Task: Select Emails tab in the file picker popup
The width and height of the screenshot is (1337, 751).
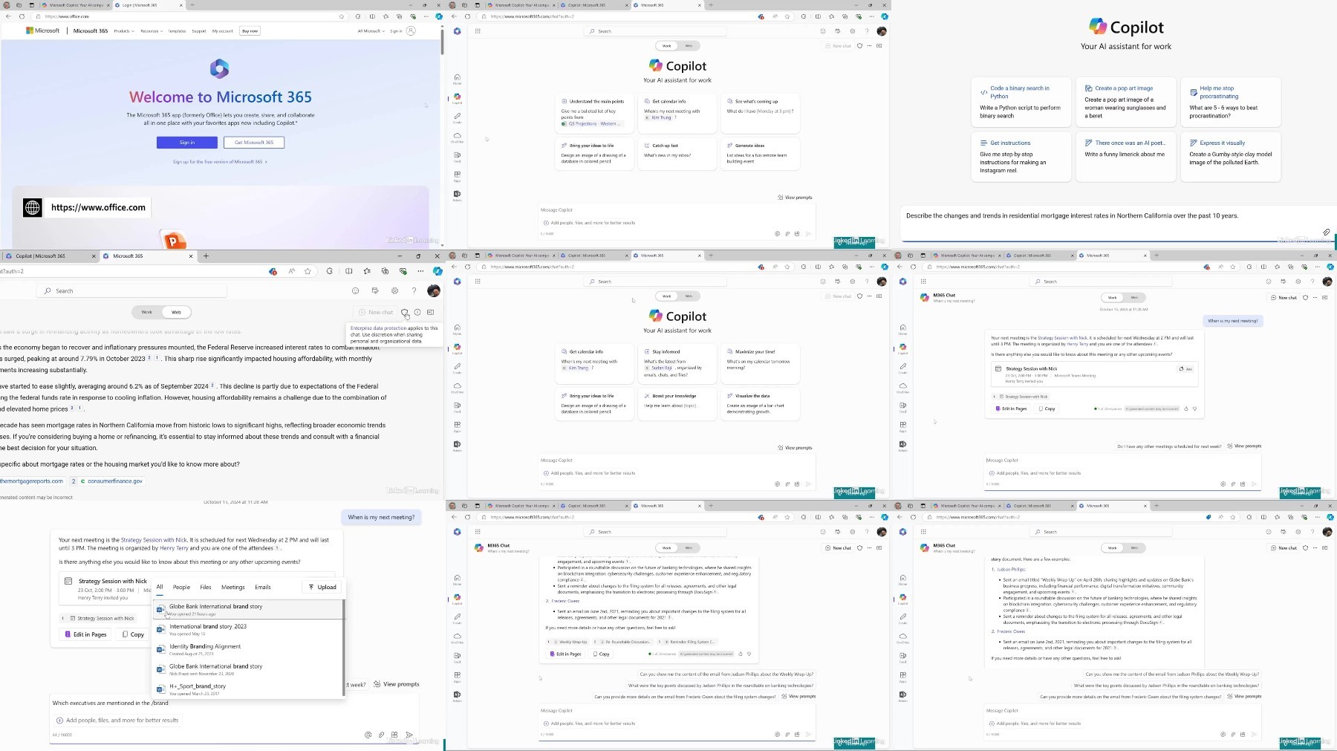Action: pyautogui.click(x=263, y=588)
